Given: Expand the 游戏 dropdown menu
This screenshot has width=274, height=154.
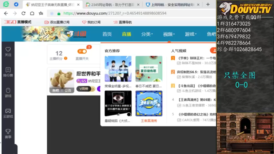Looking at the screenshot, I should 191,34.
